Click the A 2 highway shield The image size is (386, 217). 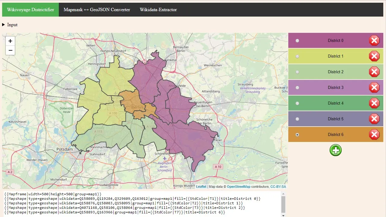(10, 172)
